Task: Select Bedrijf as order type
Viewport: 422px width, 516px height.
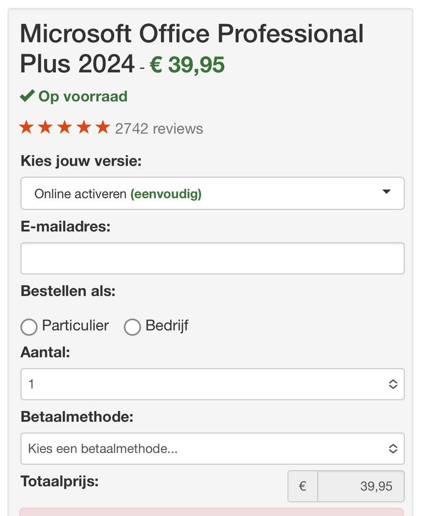Action: [x=132, y=327]
